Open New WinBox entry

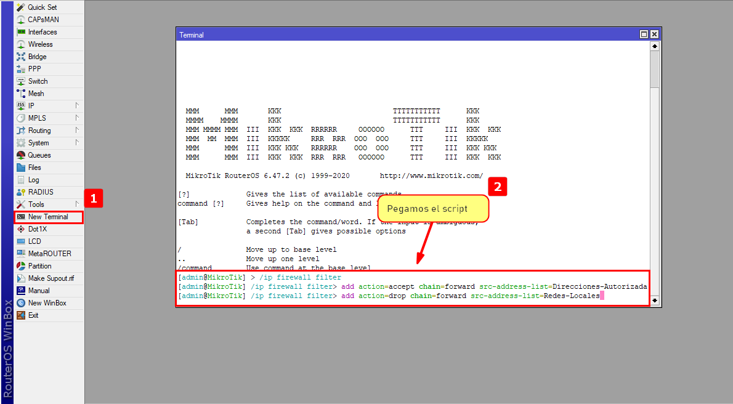47,303
